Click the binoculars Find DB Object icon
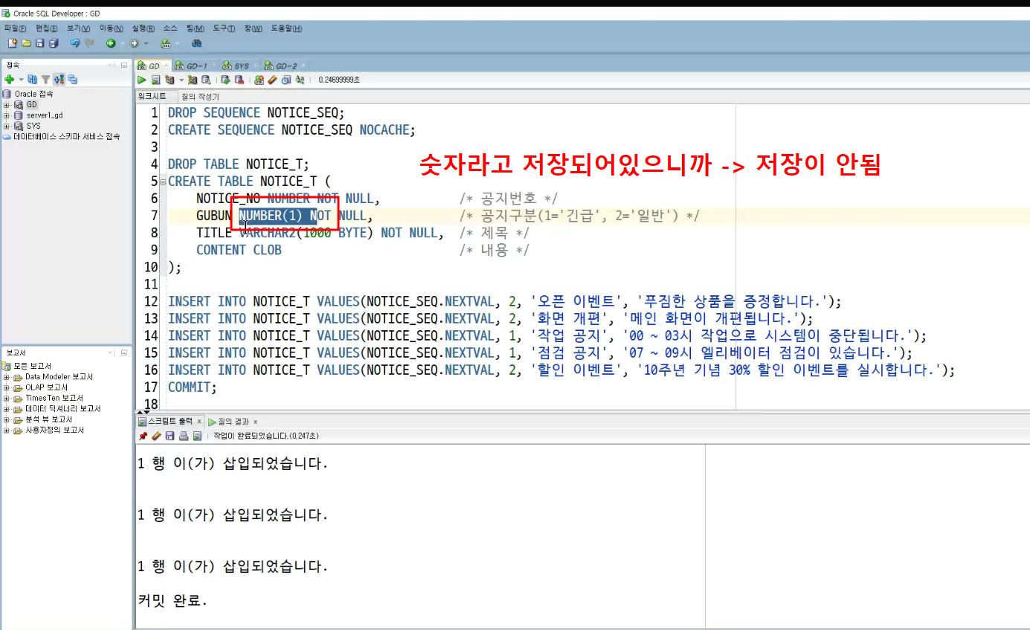The image size is (1030, 630). [x=196, y=43]
